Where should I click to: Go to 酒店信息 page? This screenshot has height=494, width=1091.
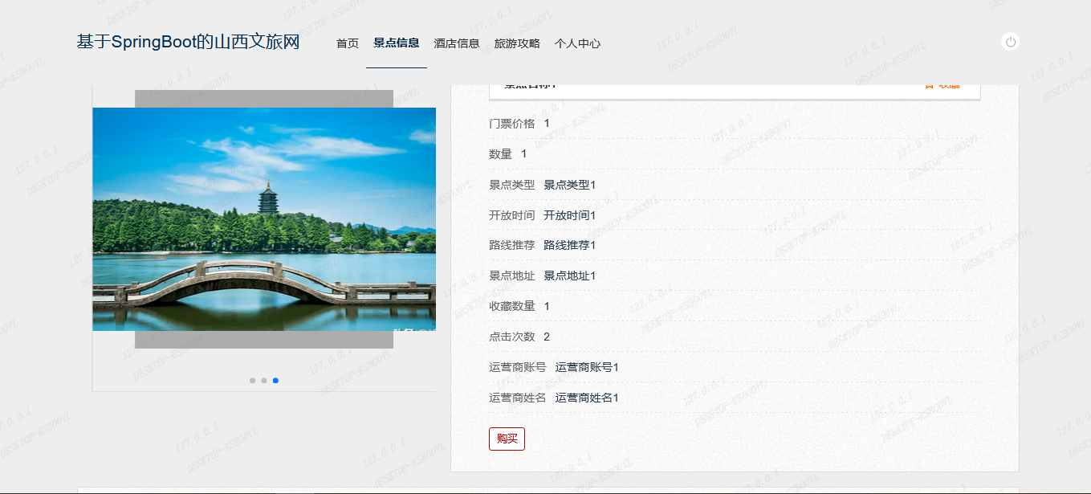[x=457, y=43]
